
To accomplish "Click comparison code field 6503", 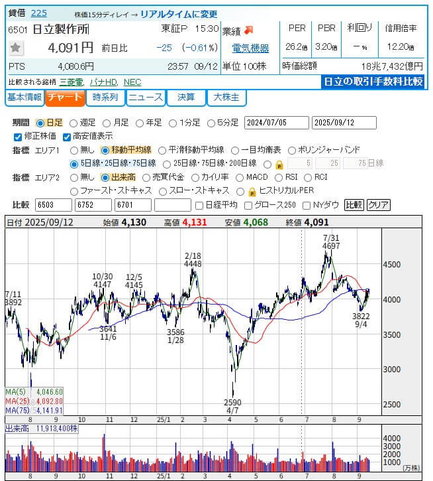I will pos(54,205).
